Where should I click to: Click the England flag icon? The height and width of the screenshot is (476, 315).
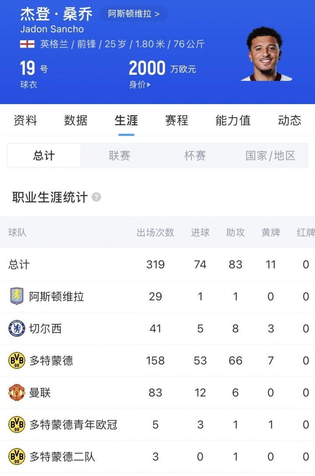pyautogui.click(x=27, y=44)
